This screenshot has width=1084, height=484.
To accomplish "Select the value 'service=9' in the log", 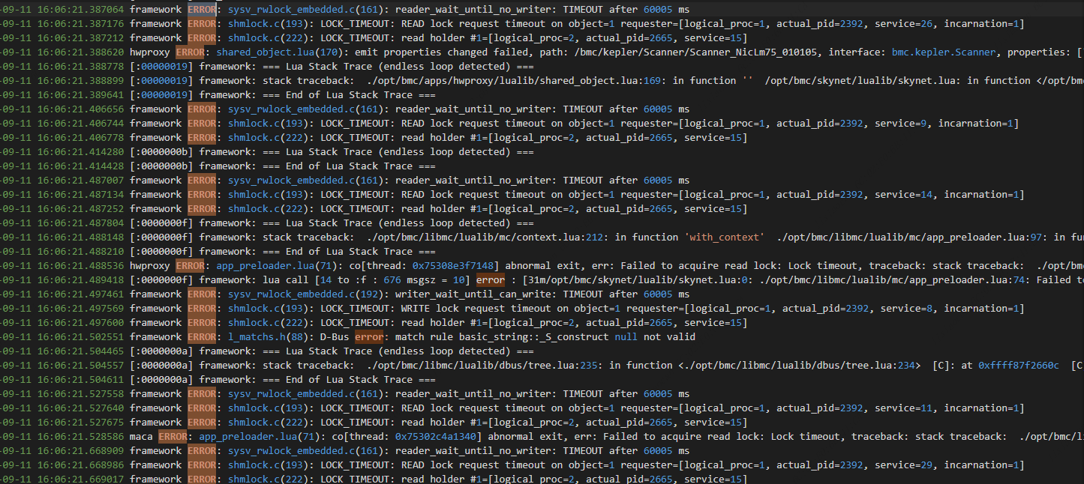I will tap(900, 124).
